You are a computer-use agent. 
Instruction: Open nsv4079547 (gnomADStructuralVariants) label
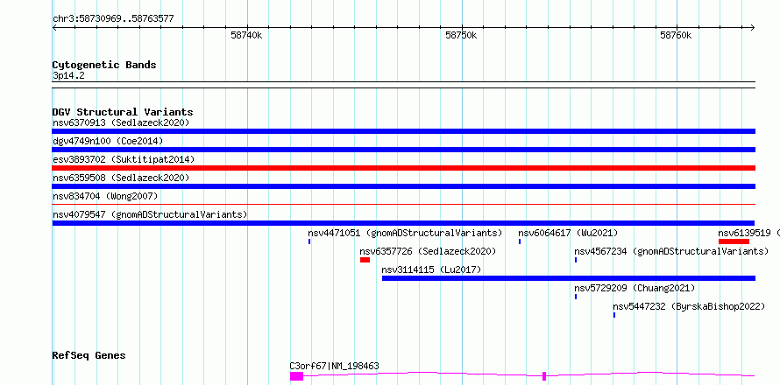click(150, 214)
